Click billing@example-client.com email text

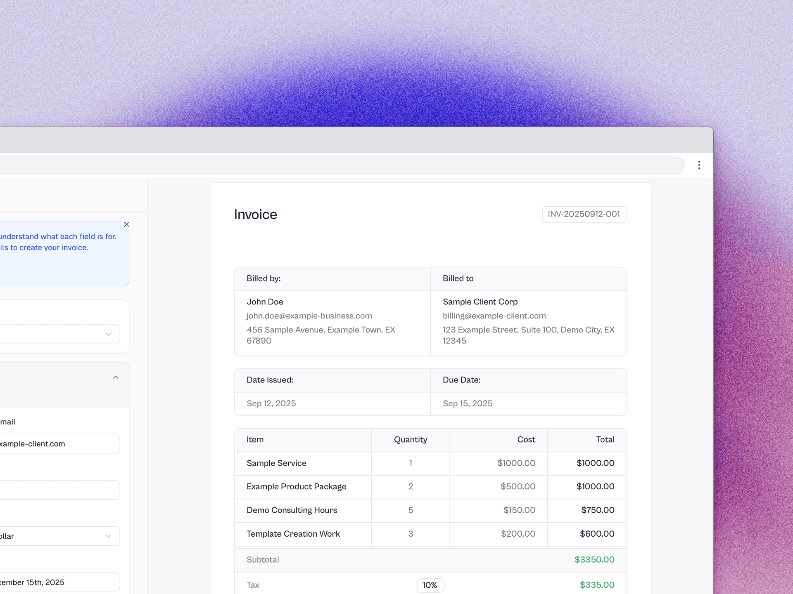pyautogui.click(x=494, y=316)
